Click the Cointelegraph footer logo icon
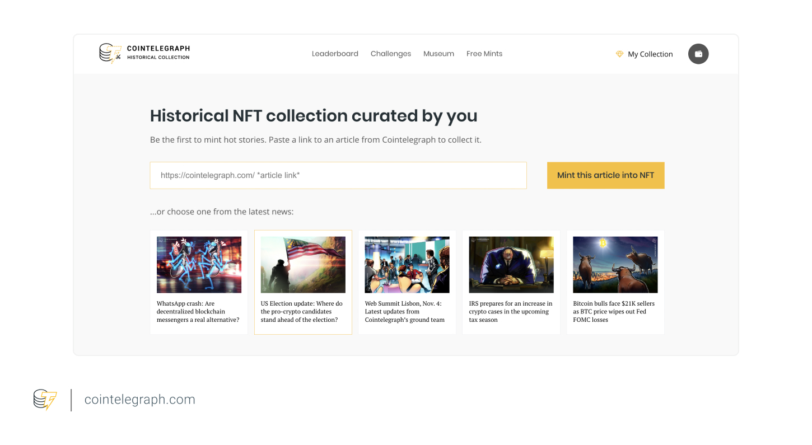812x445 pixels. coord(45,400)
